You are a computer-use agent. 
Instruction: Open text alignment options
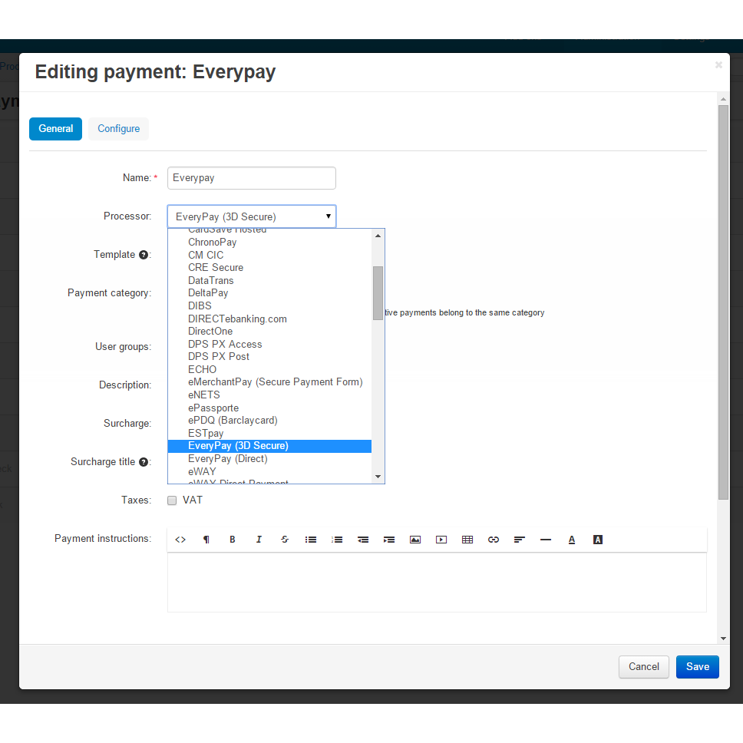(x=520, y=540)
